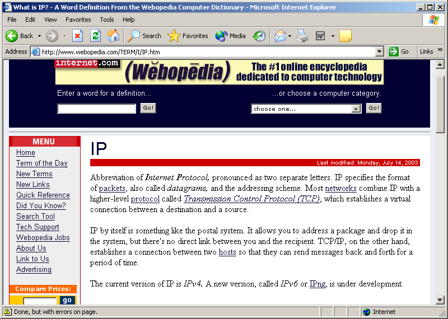Open the Search pane from the toolbar
The height and width of the screenshot is (319, 448).
coord(144,36)
